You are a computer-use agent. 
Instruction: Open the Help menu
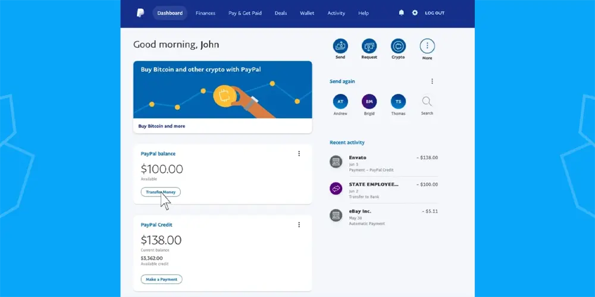(363, 13)
